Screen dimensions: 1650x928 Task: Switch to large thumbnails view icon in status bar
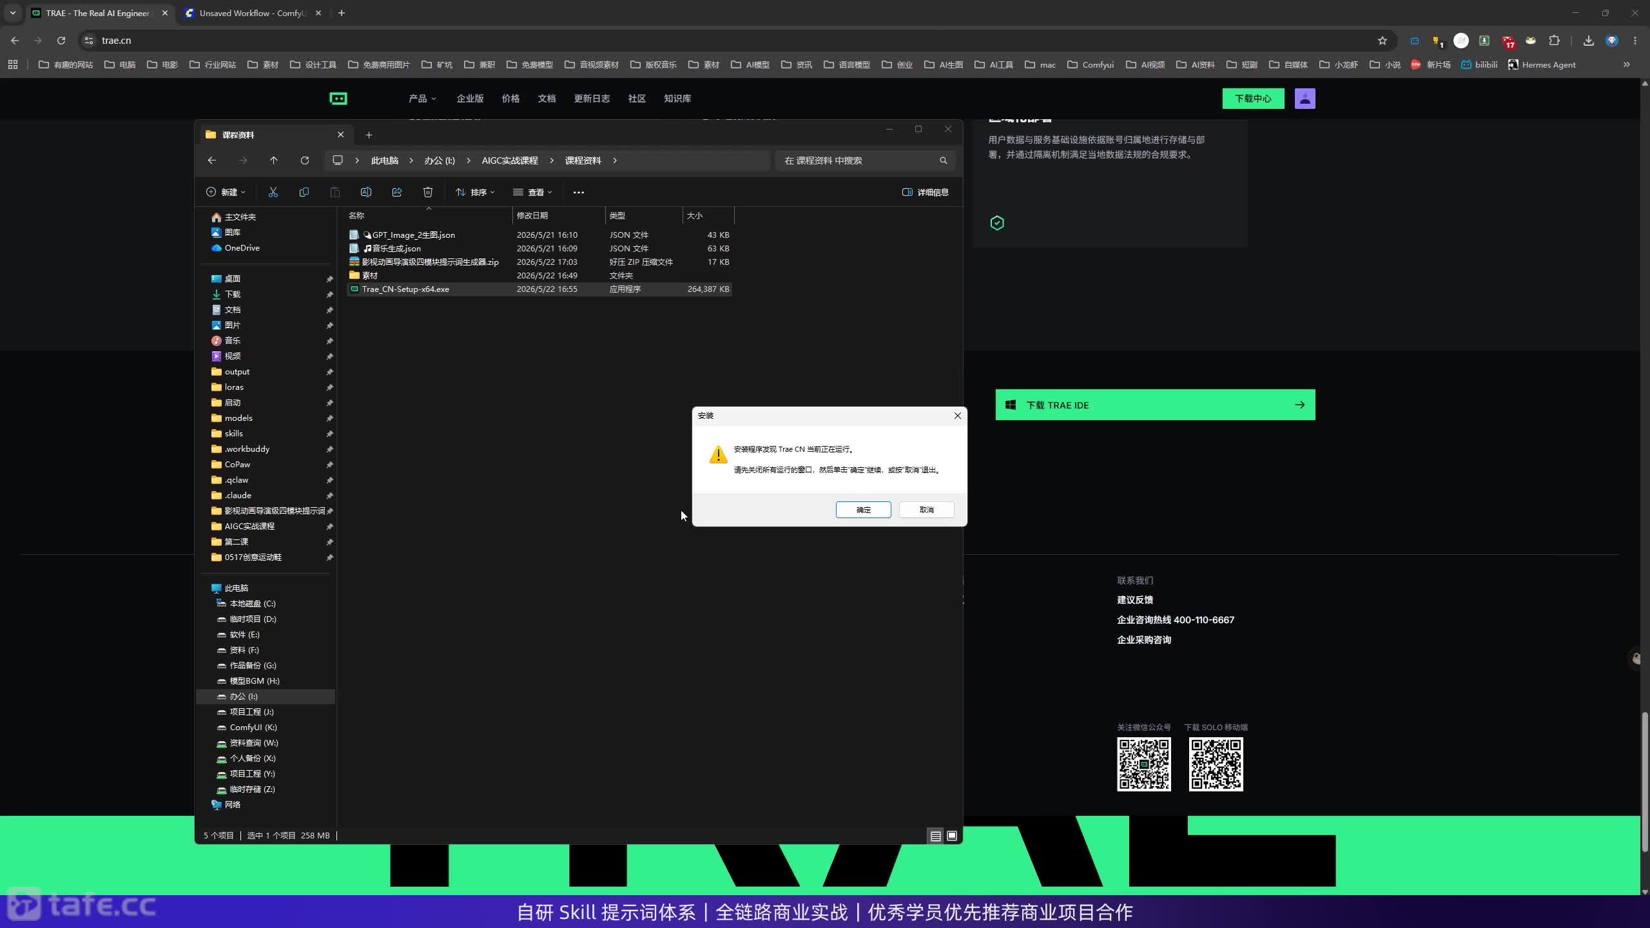click(952, 836)
